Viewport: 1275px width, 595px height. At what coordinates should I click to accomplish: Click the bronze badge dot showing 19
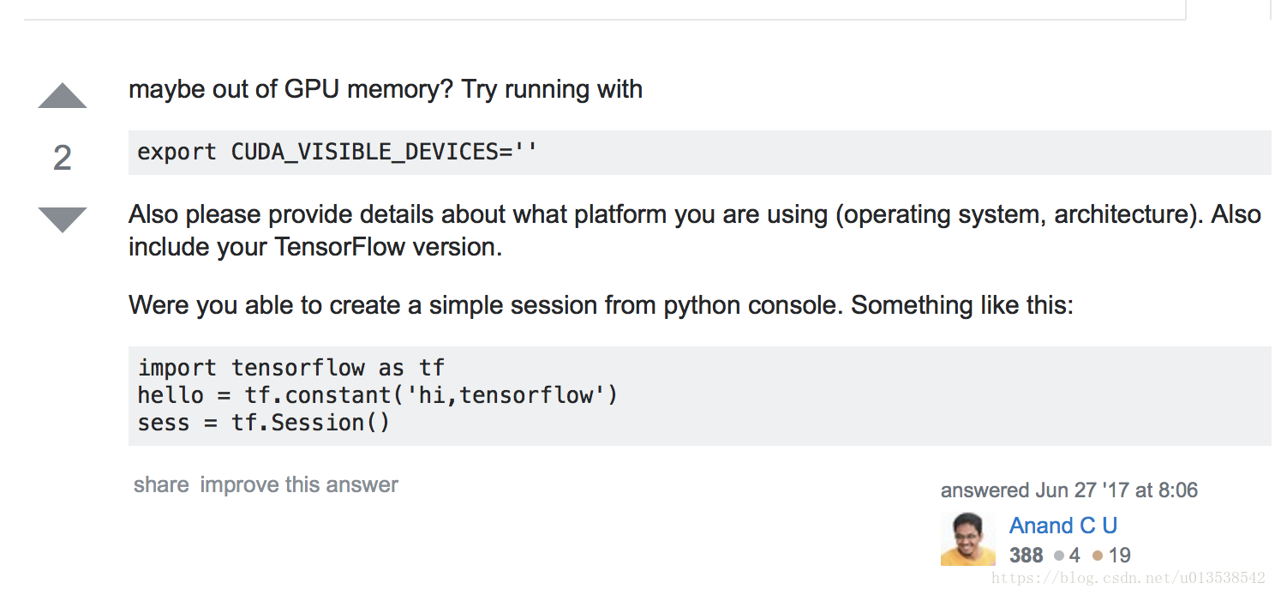click(x=1097, y=556)
